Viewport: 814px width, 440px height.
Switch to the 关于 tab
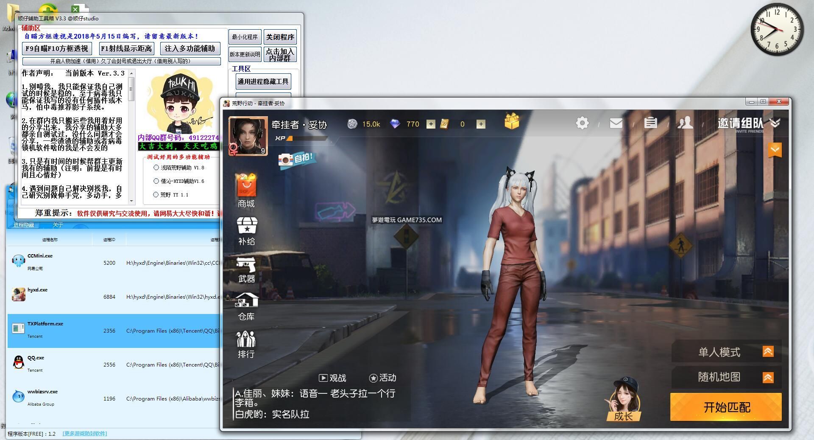tap(58, 225)
